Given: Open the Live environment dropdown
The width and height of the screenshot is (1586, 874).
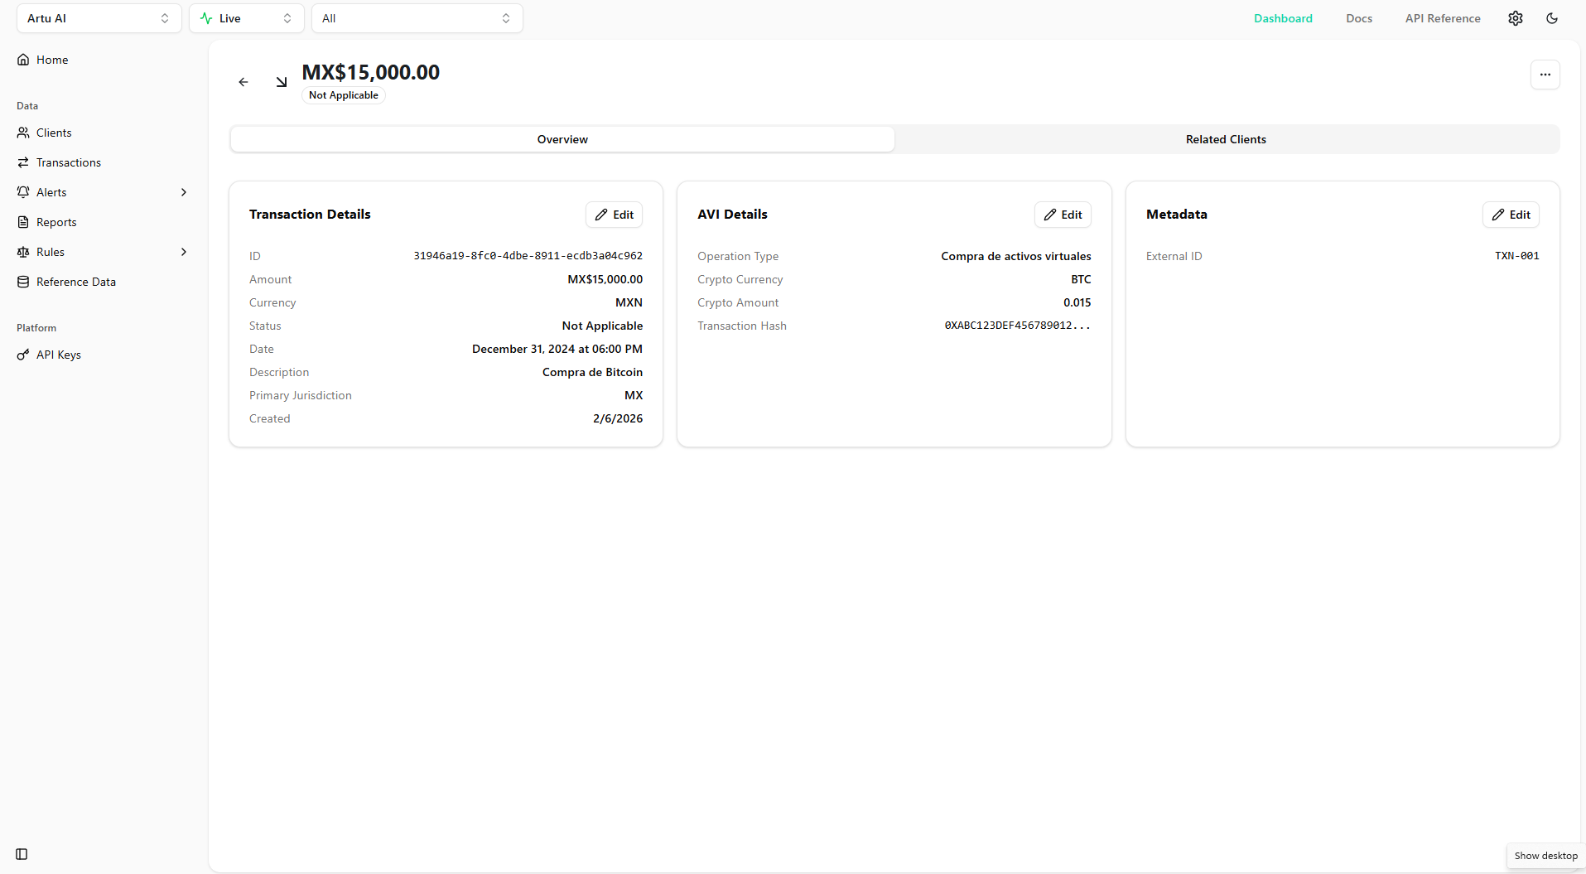Looking at the screenshot, I should point(247,18).
